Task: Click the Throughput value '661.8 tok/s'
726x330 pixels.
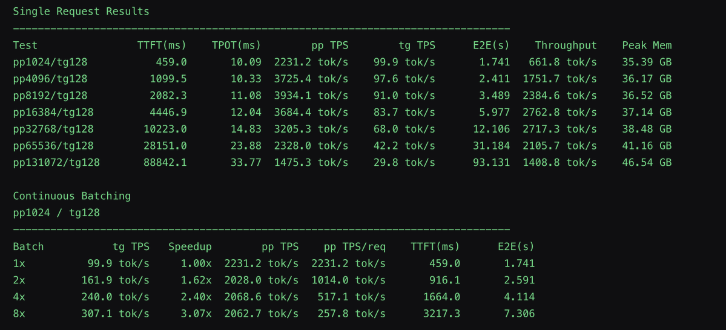Action: 563,62
